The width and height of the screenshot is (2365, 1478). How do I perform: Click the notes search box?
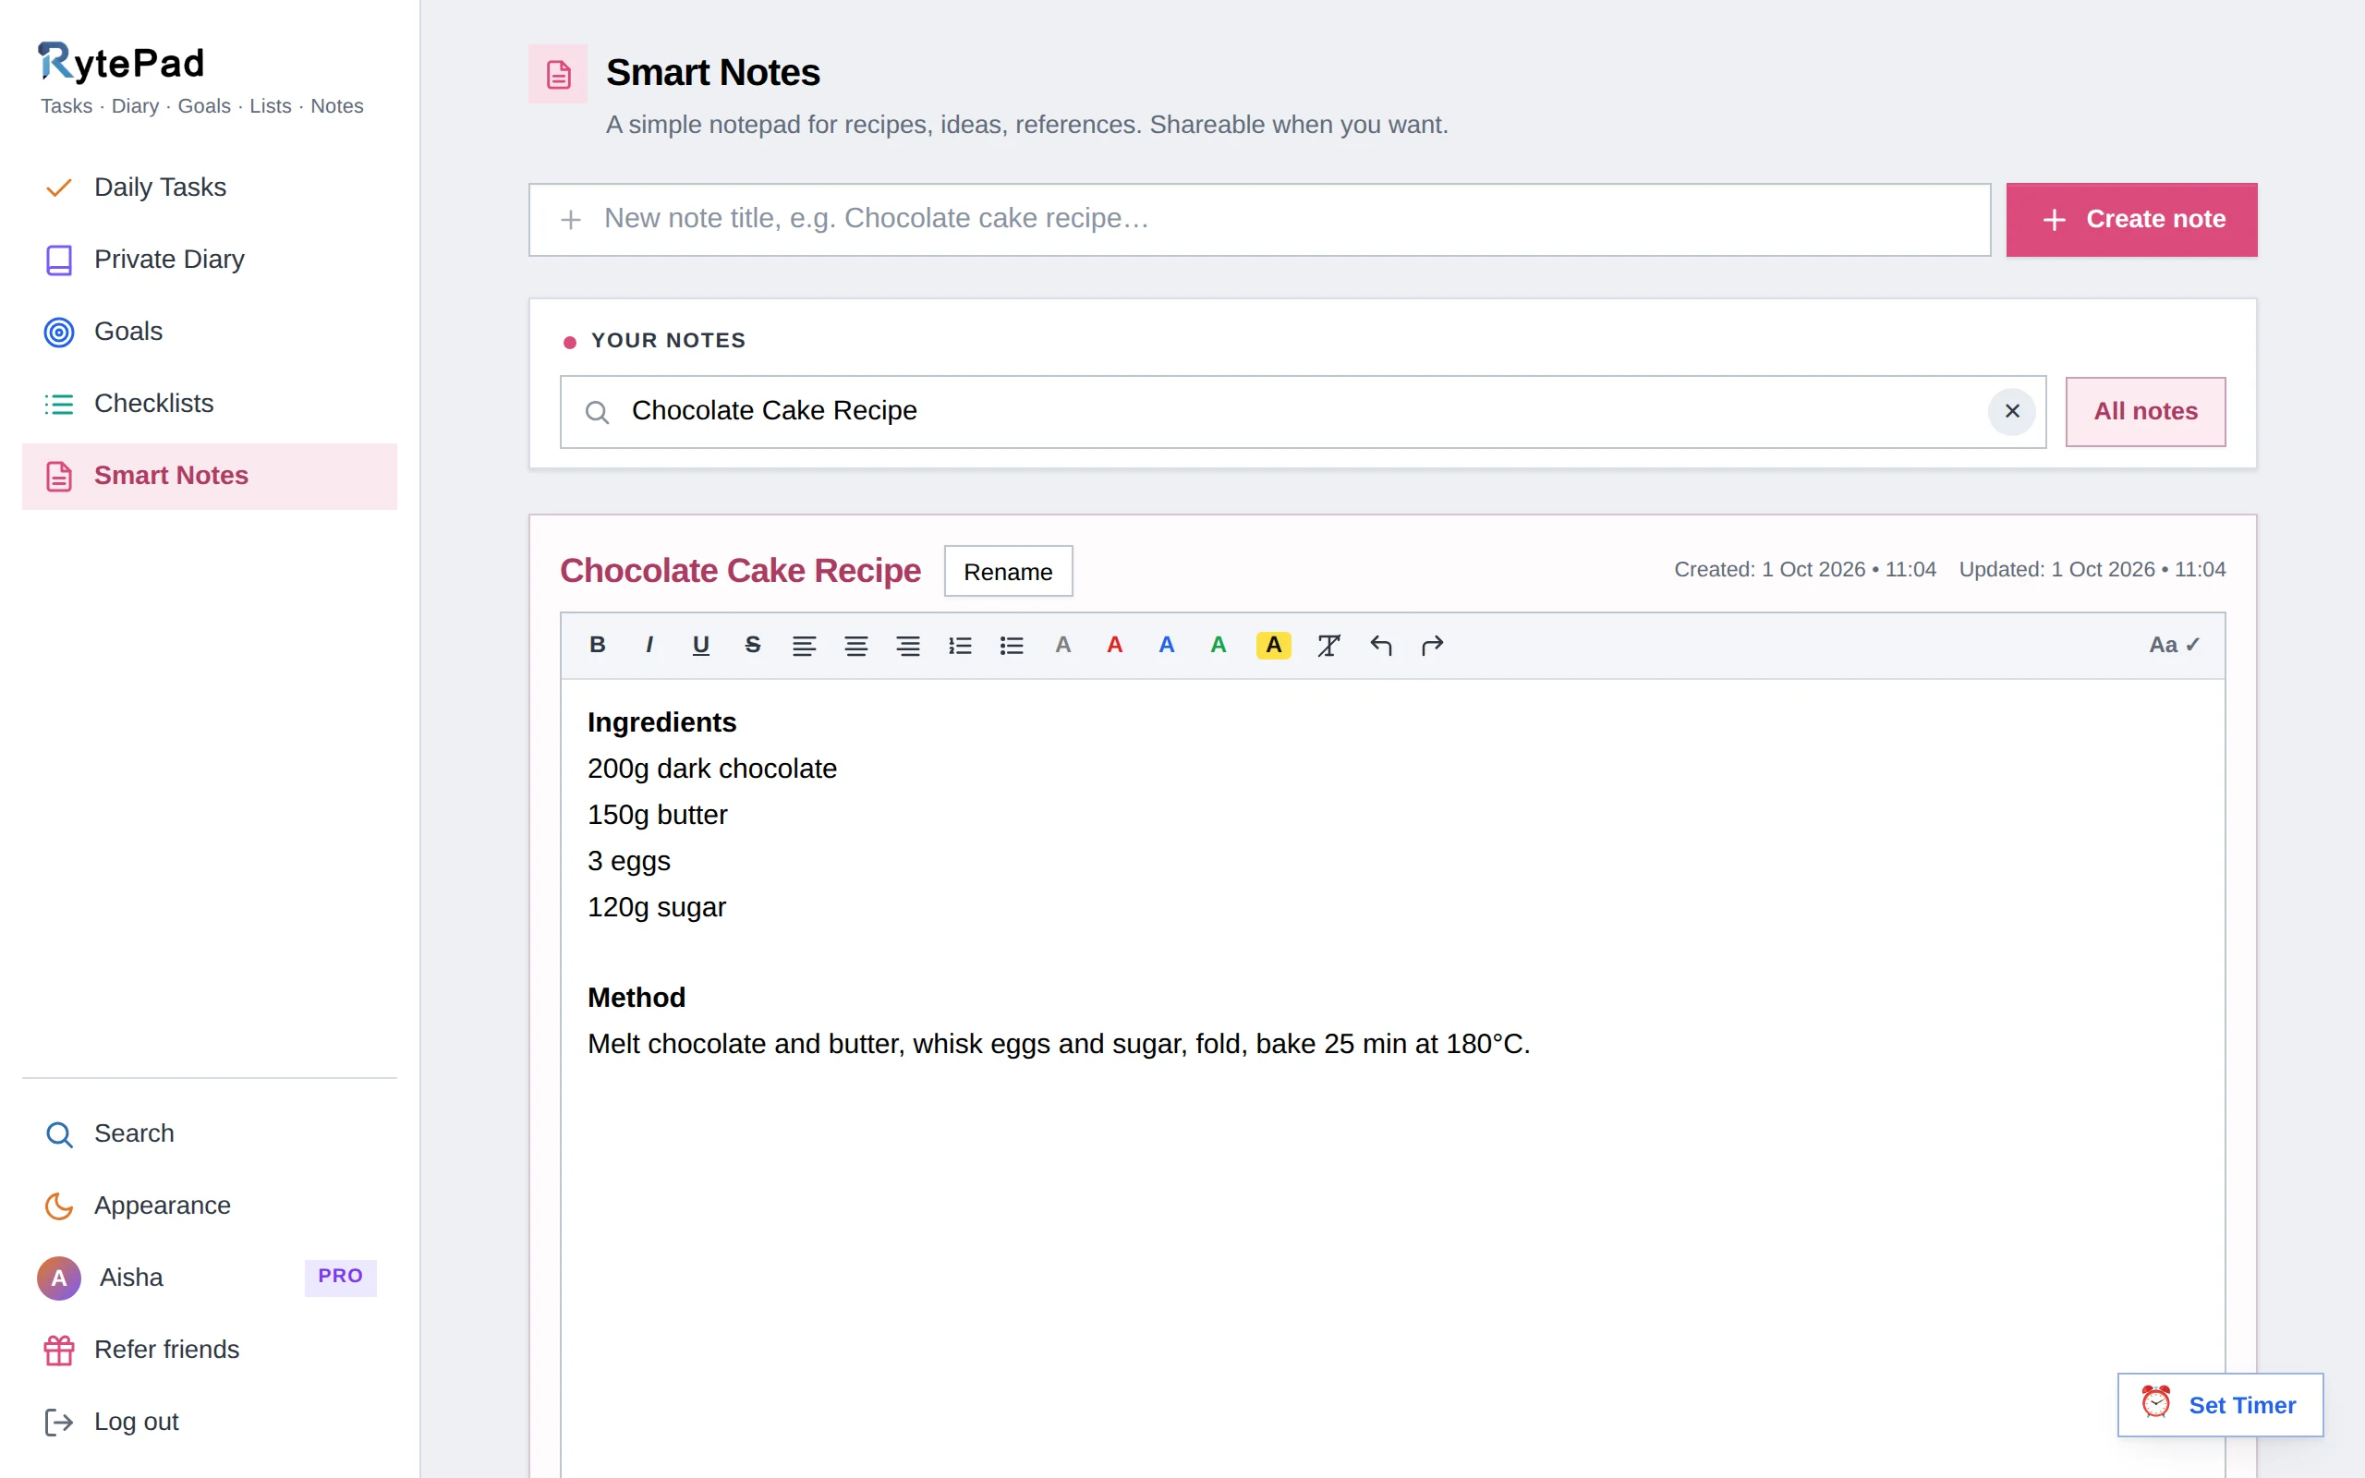[x=1303, y=412]
